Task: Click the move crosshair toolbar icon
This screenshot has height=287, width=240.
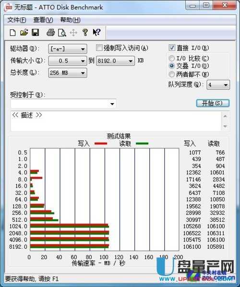Action: click(x=73, y=33)
